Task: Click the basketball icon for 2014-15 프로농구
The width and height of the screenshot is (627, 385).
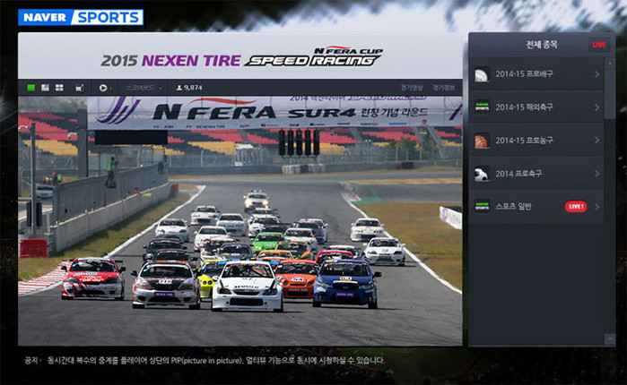Action: pos(482,141)
